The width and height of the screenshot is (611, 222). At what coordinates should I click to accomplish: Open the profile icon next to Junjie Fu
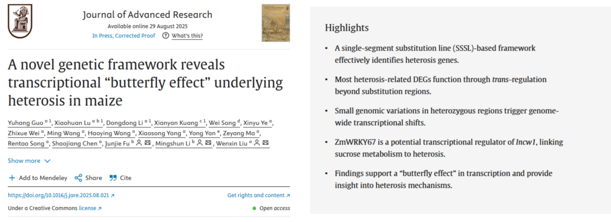tap(139, 143)
